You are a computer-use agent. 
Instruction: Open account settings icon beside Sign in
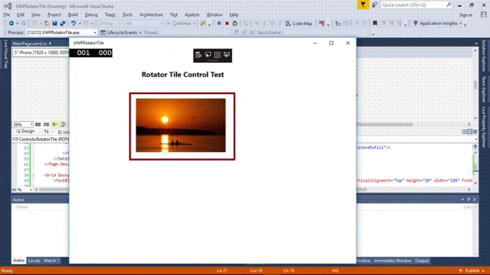(x=483, y=14)
